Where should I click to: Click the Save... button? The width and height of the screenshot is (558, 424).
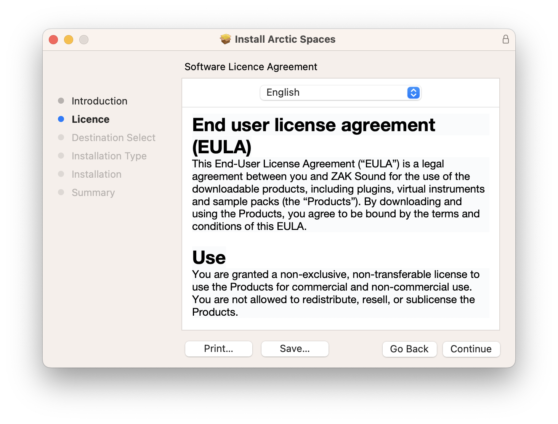[x=295, y=349]
